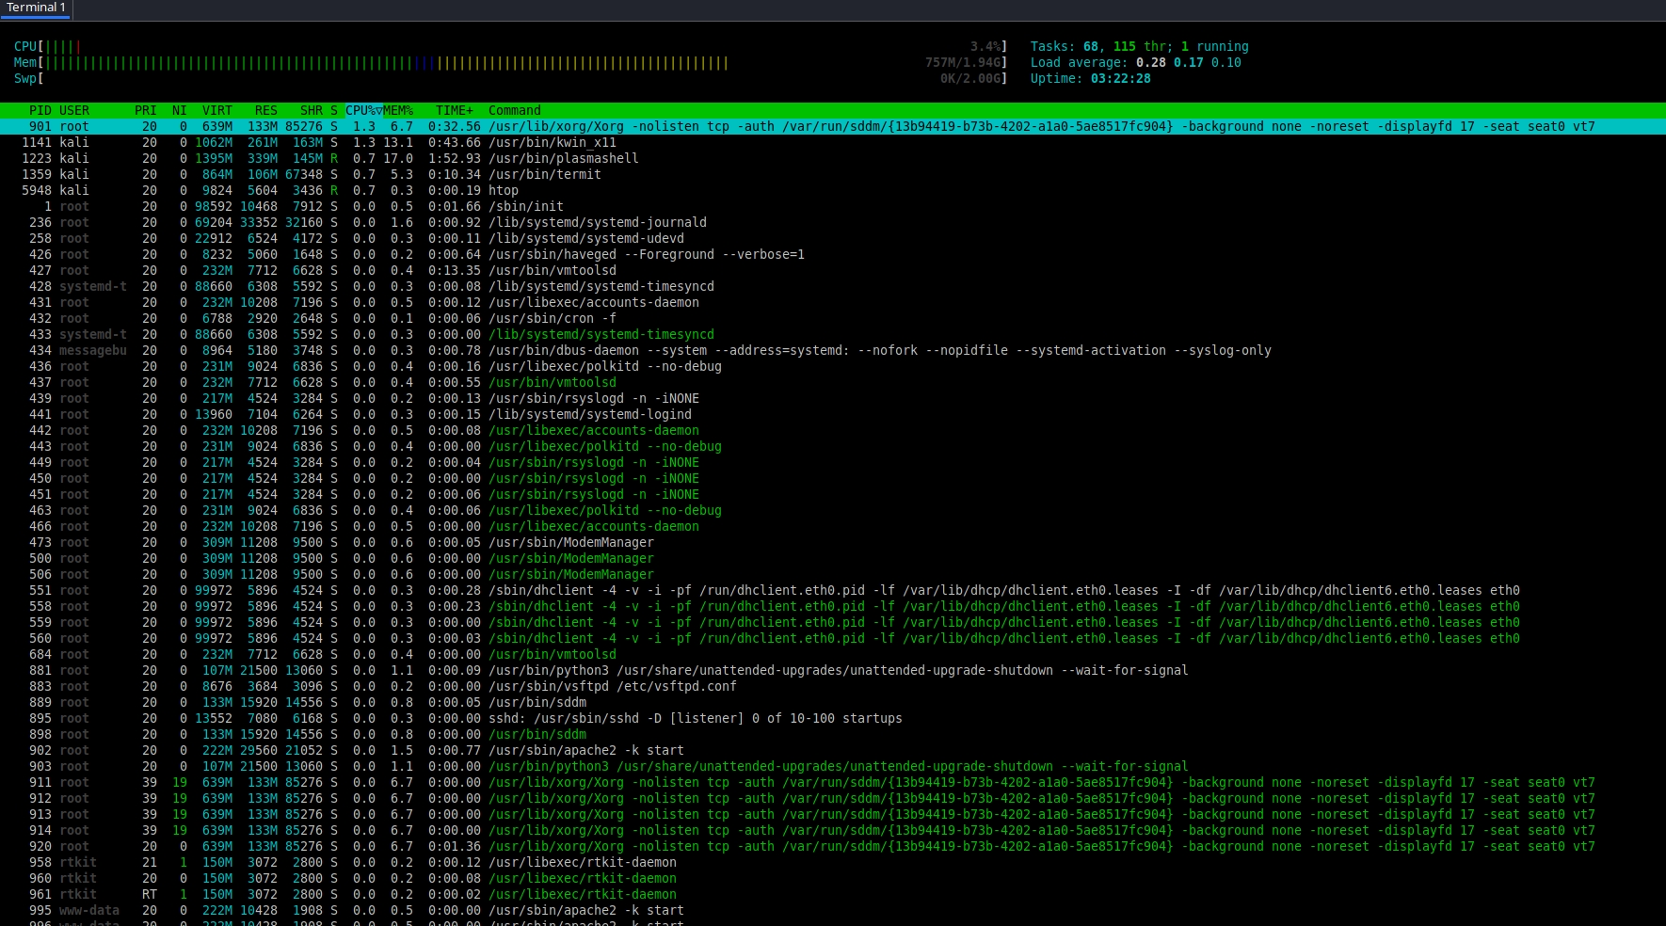Sort by the VIRT column header

tap(216, 110)
